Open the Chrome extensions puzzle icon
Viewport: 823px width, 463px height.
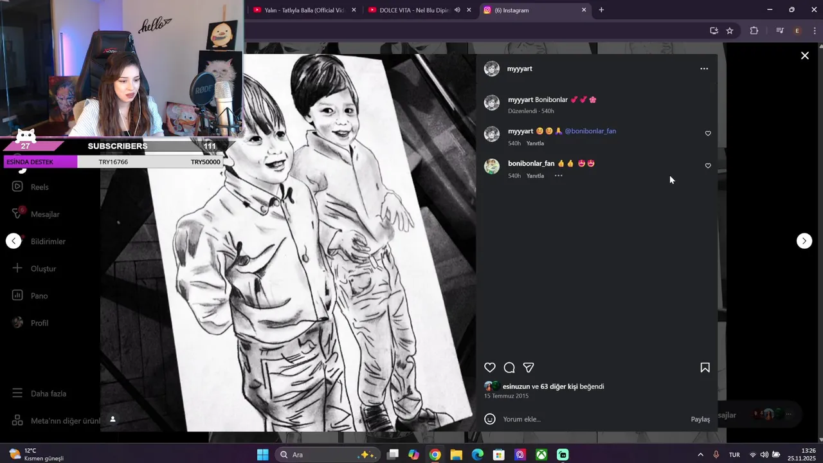pos(754,30)
